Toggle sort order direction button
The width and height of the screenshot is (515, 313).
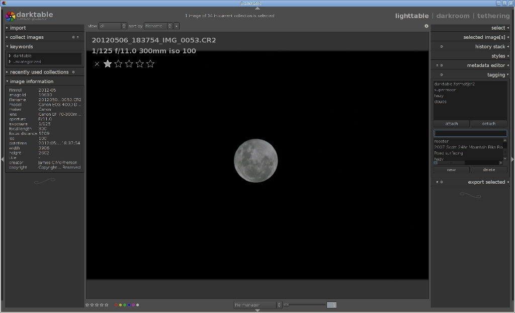tap(177, 26)
